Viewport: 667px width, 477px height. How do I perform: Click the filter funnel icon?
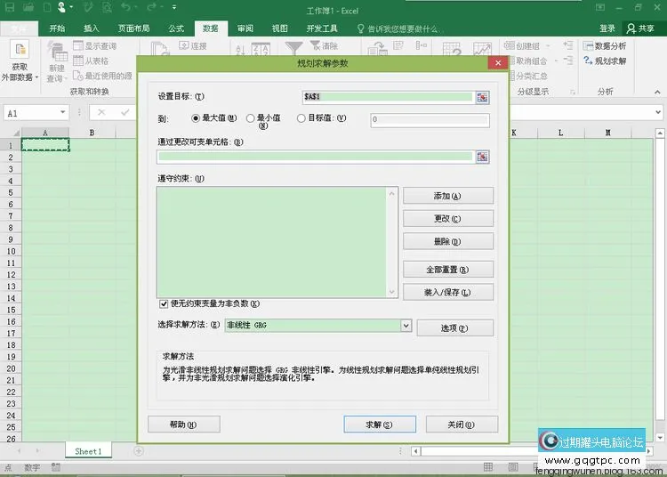(x=293, y=48)
